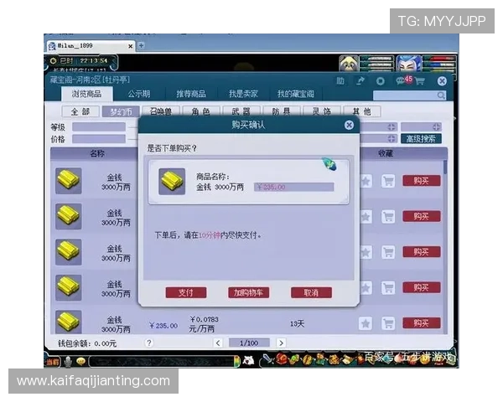Buy the item priced ¥235.00 with 13天
This screenshot has height=402, width=503.
coord(422,322)
